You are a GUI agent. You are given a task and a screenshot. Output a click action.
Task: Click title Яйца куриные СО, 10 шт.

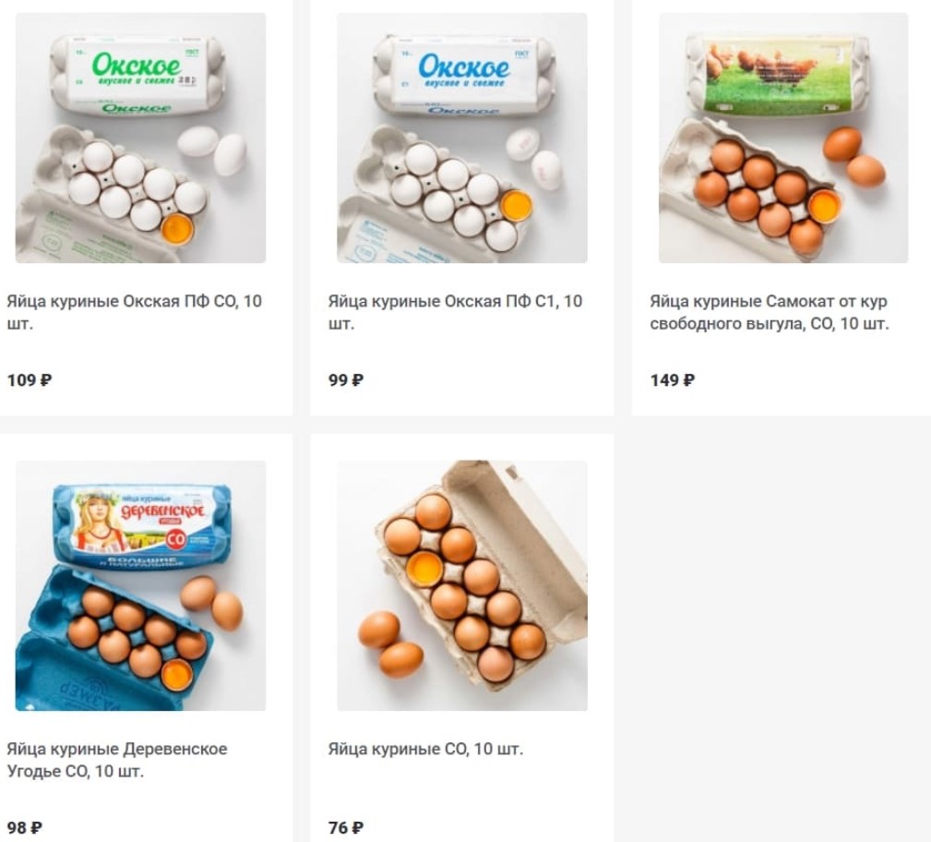point(425,749)
